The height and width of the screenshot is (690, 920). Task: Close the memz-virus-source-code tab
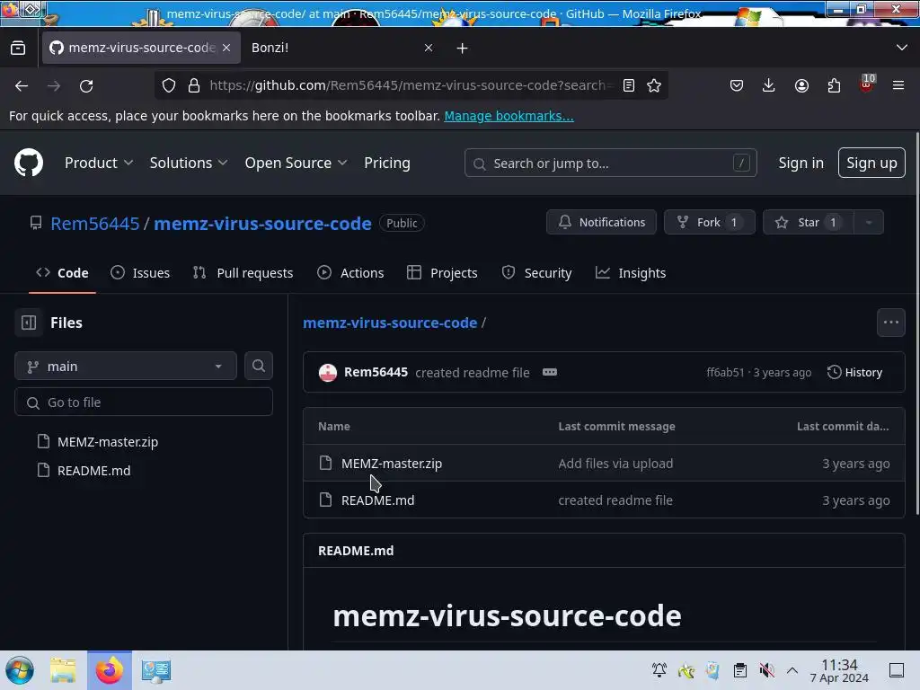click(226, 48)
